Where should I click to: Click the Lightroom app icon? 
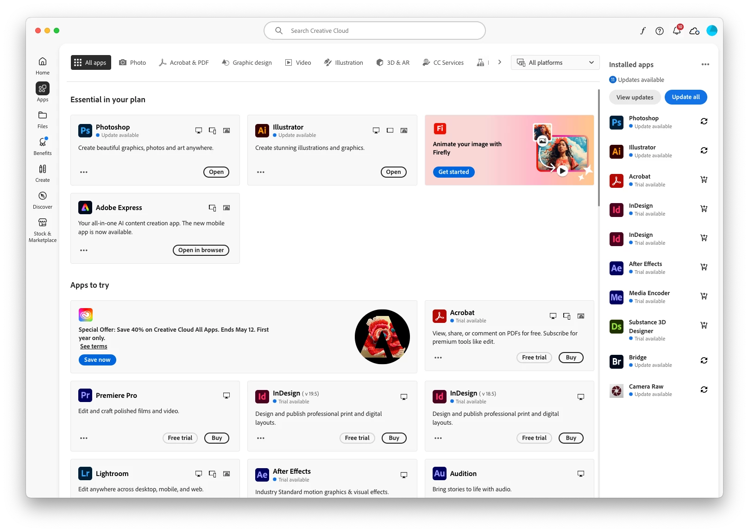click(x=85, y=473)
